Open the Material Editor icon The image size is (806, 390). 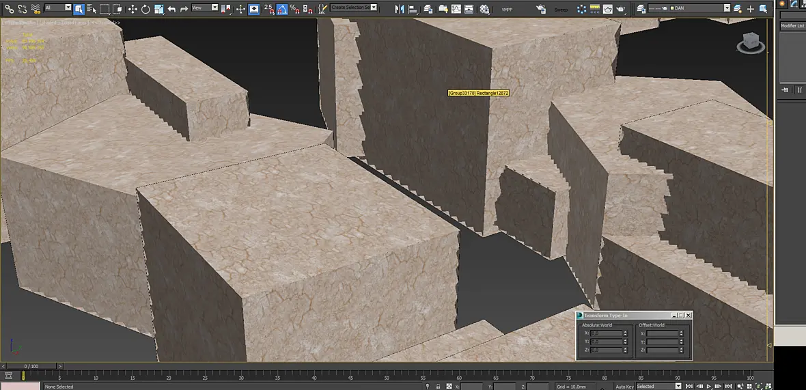(484, 9)
